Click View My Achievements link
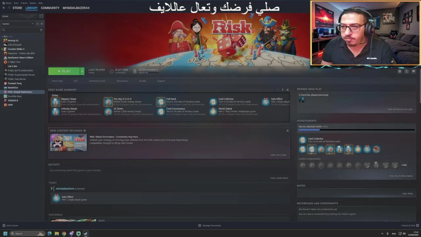Image resolution: width=421 pixels, height=237 pixels. click(401, 176)
